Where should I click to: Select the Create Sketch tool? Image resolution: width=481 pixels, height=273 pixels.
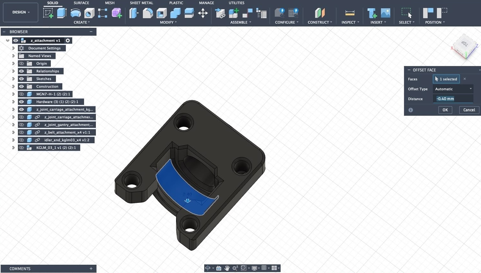click(x=48, y=13)
